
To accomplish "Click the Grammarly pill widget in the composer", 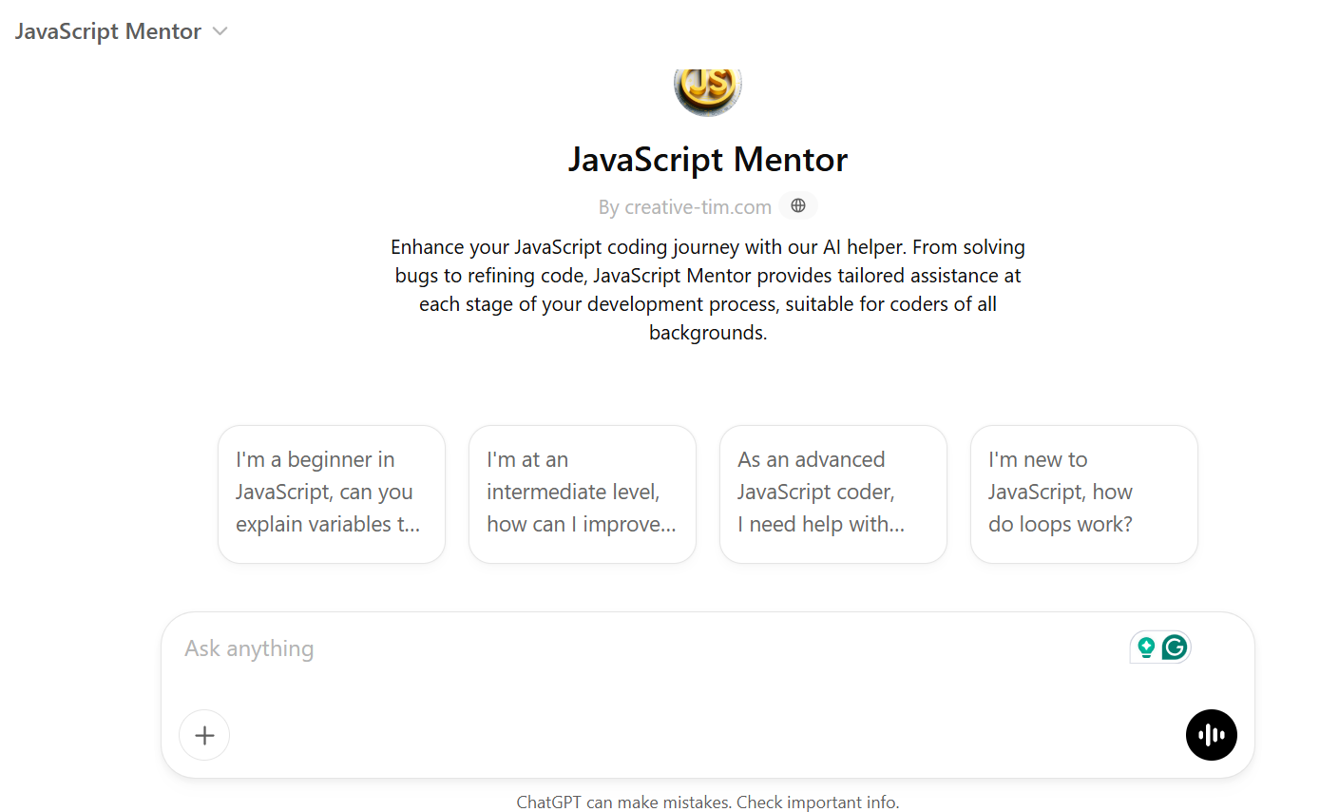I will tap(1159, 647).
